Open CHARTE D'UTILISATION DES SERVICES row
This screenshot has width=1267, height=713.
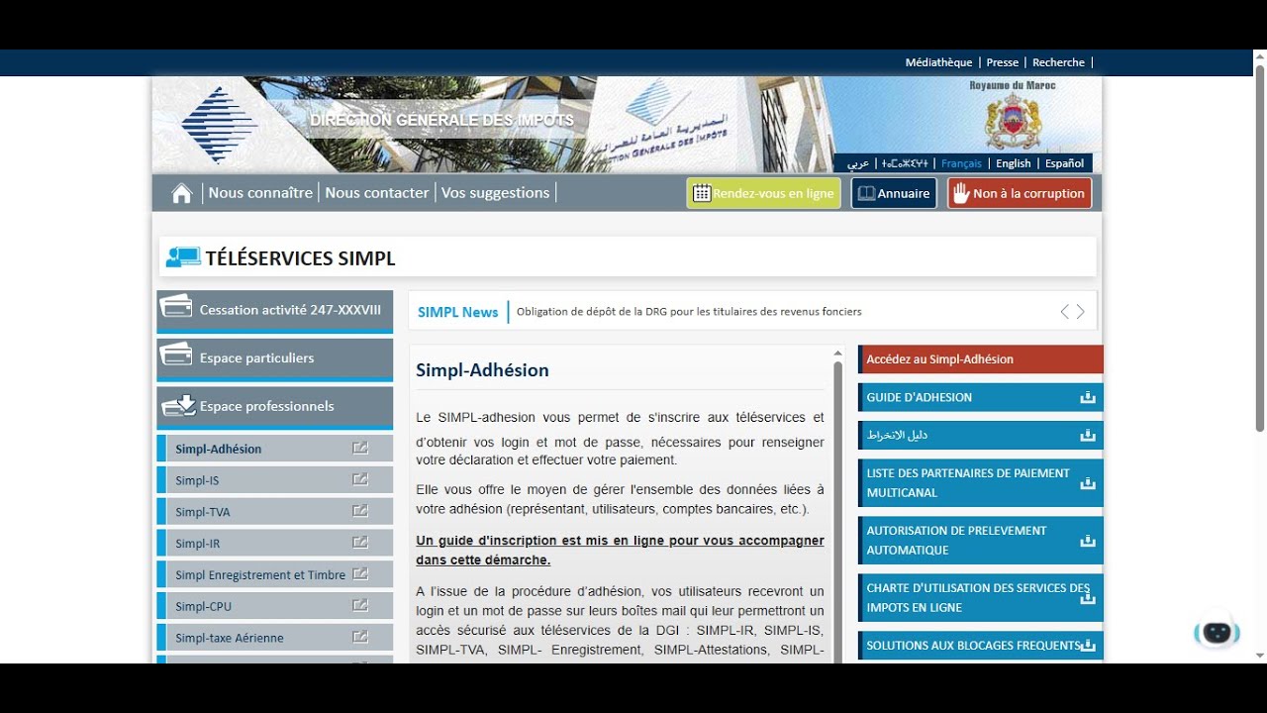tap(980, 598)
